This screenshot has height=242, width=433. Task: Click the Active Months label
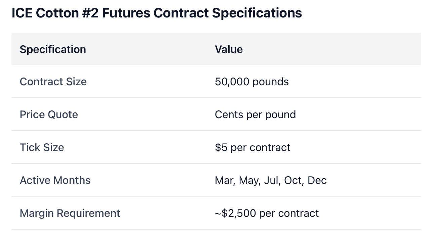(55, 180)
